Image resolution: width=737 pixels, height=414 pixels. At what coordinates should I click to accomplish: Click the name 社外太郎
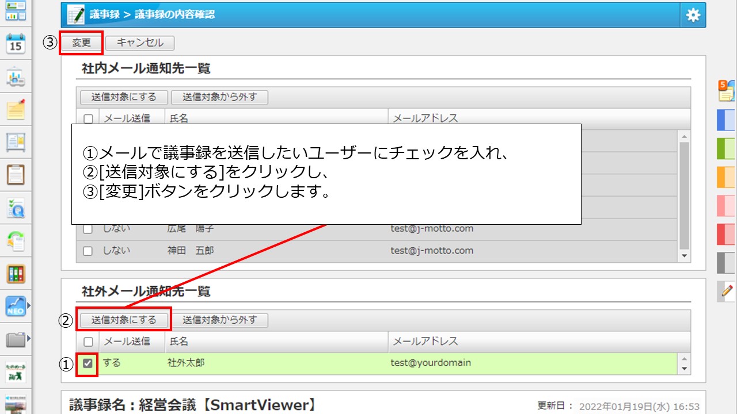(x=186, y=363)
